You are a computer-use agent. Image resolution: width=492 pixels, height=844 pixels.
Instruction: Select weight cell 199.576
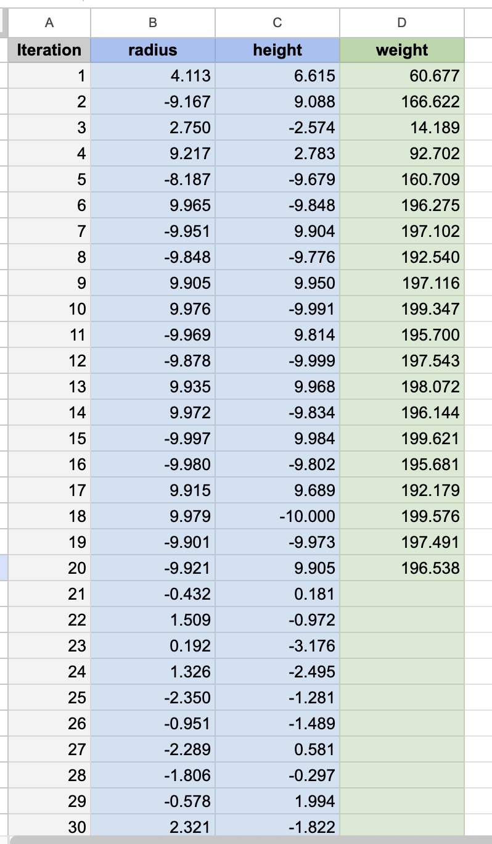(402, 516)
